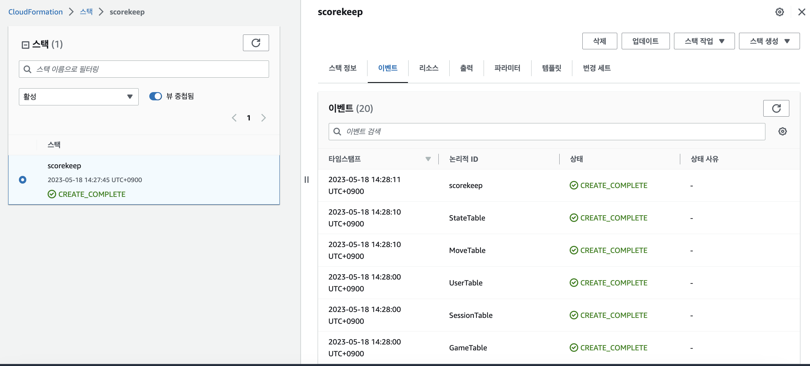The width and height of the screenshot is (810, 366).
Task: Click the UserTable status check icon
Action: [x=574, y=282]
